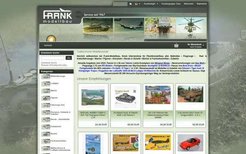Follow the Eduard link
The width and height of the screenshot is (246, 154).
pos(186,68)
